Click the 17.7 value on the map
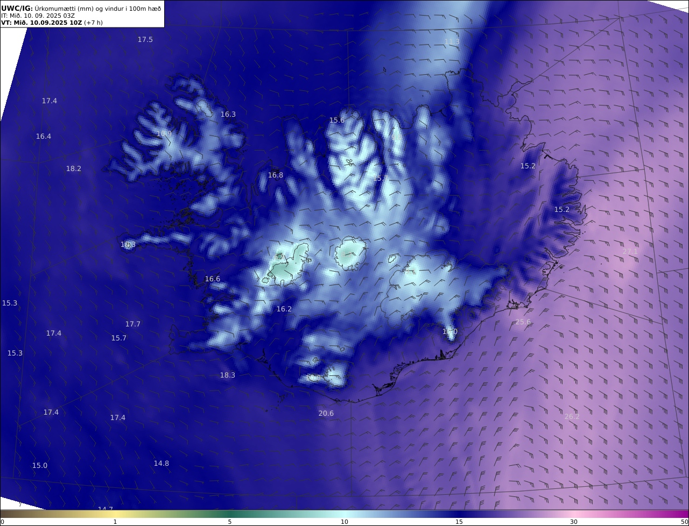 coord(133,324)
